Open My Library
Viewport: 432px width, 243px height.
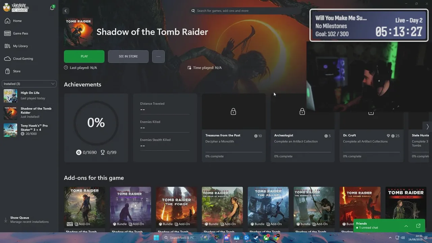(29, 46)
